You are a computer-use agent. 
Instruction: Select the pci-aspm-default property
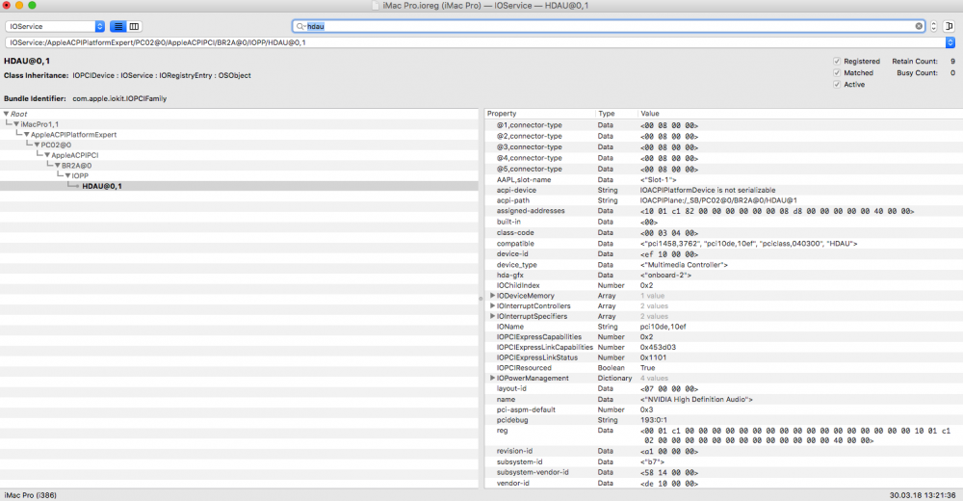(723, 409)
